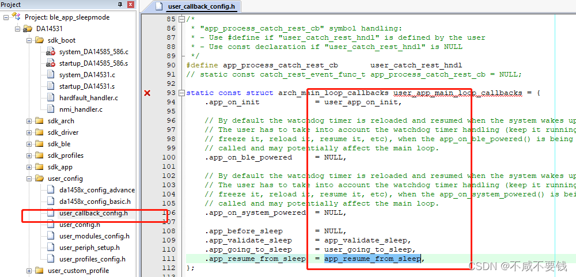576x277 pixels.
Task: Open user_periph_setup.h in the tree
Action: pos(90,248)
